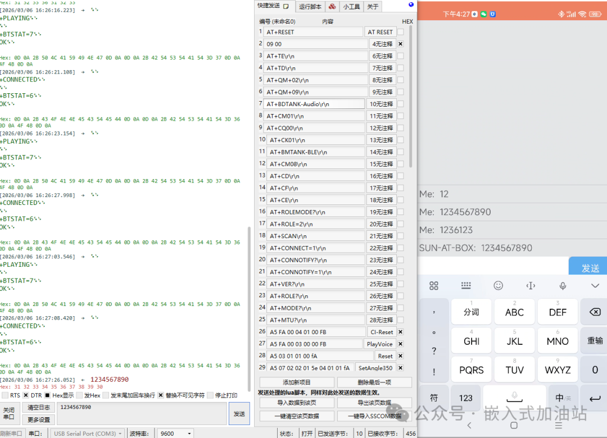607x438 pixels.
Task: Tap the 123 number mode key
Action: click(466, 398)
